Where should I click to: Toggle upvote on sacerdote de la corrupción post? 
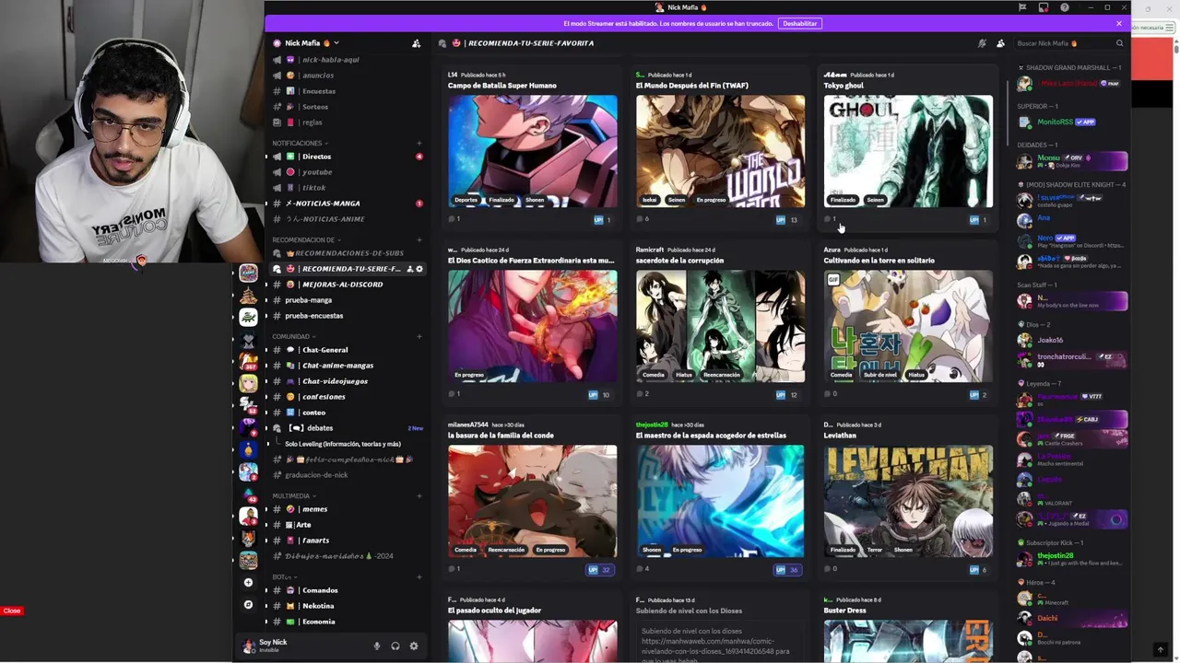pos(787,395)
